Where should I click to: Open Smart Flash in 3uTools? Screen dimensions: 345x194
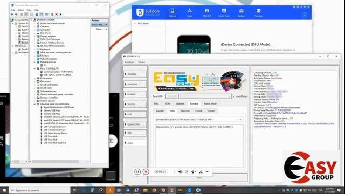224,12
